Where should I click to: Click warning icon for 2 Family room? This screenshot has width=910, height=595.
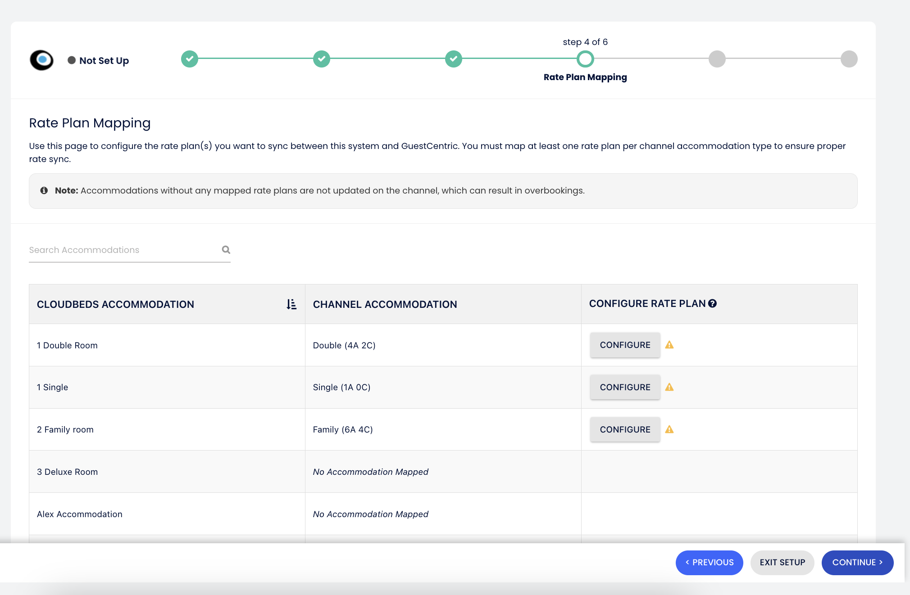669,429
